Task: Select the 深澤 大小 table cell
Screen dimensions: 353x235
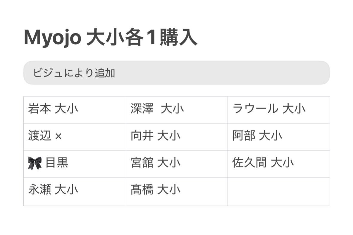Action: [x=177, y=110]
